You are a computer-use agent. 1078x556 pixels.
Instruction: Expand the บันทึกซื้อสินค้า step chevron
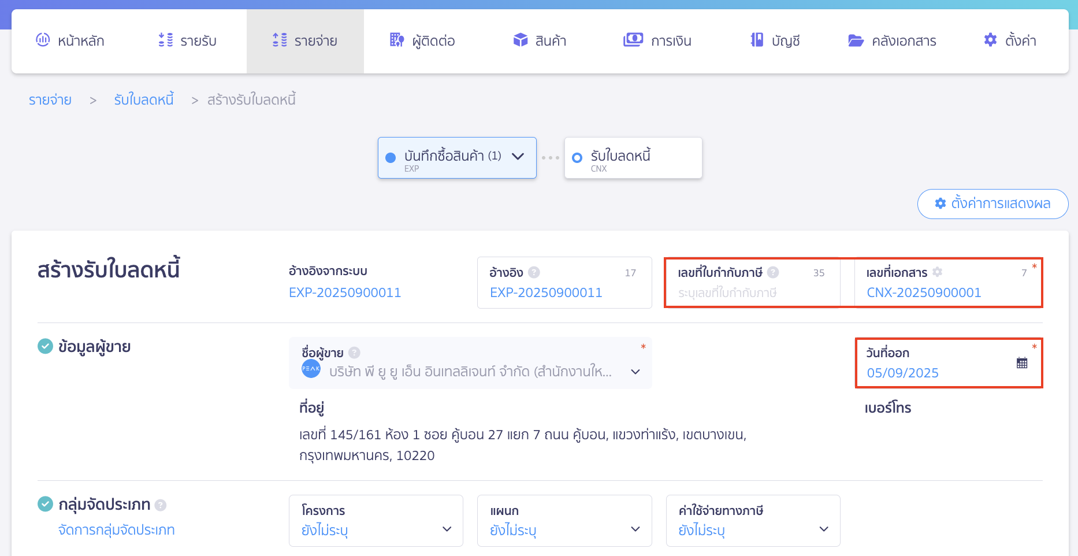(x=518, y=157)
